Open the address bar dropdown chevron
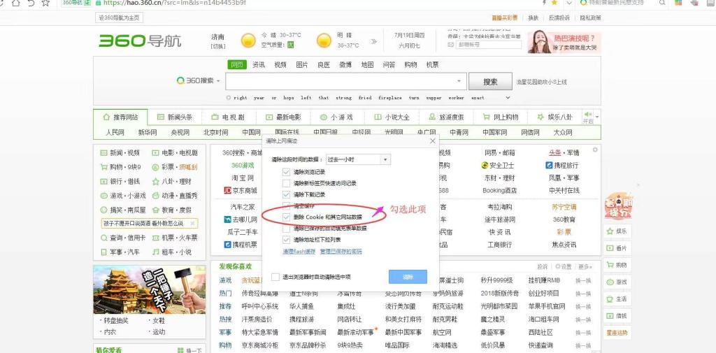The height and width of the screenshot is (353, 716). click(569, 2)
